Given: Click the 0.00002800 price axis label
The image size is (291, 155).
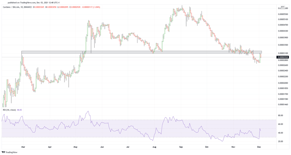Looking at the screenshot, I should point(283,60).
